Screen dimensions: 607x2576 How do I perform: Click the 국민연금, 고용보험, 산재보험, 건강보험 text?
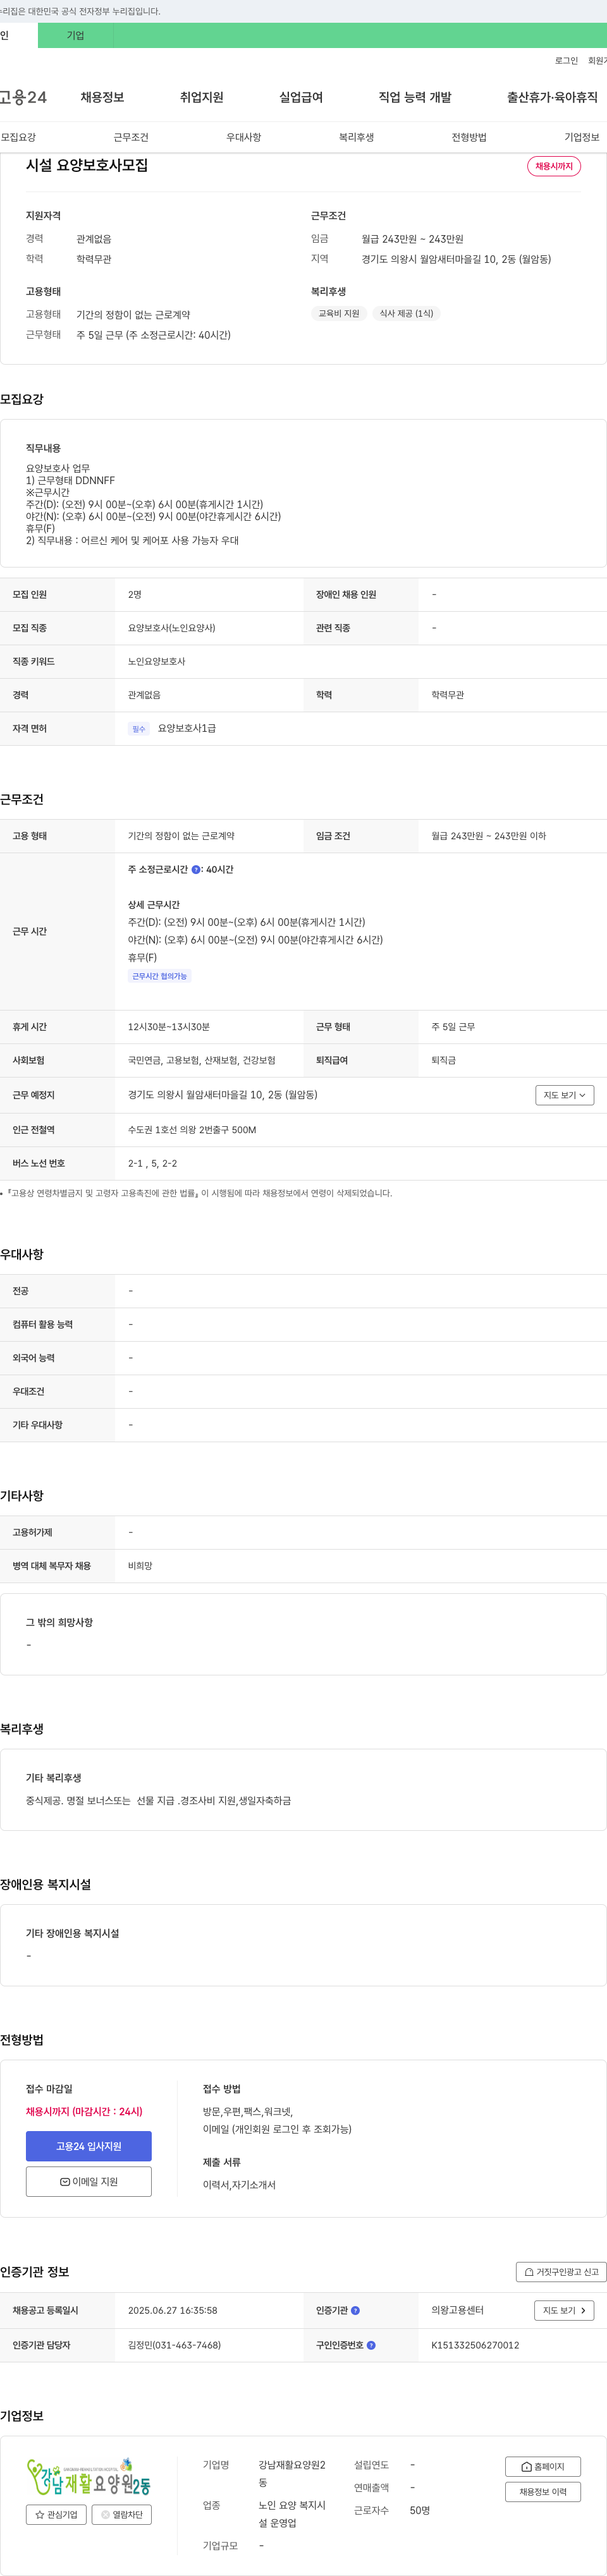202,1060
